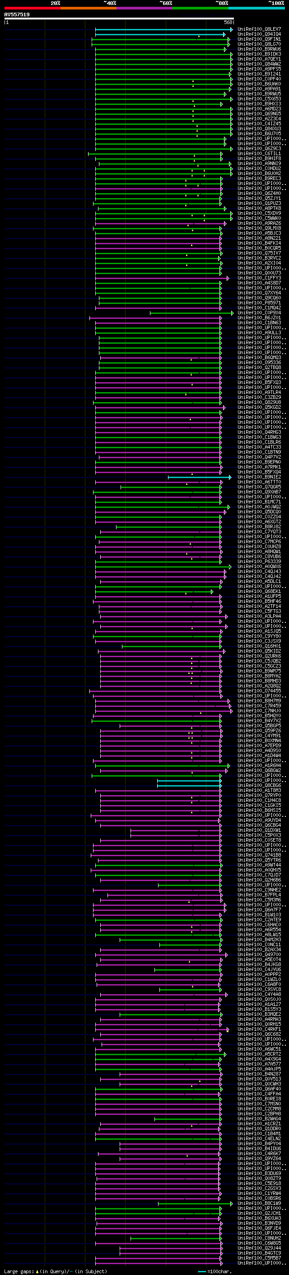Choose hit UniRef100_C1FFY3
Screen dimensions: 289x1275
point(259,278)
